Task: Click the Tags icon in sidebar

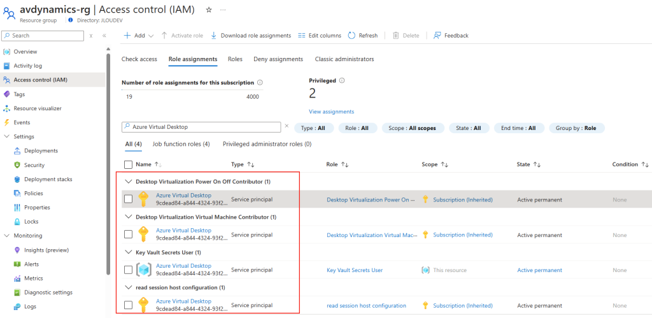Action: pyautogui.click(x=6, y=94)
